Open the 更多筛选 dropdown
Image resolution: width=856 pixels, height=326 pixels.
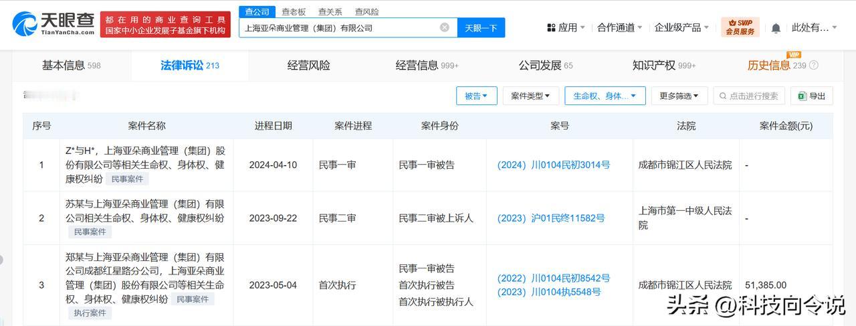679,96
